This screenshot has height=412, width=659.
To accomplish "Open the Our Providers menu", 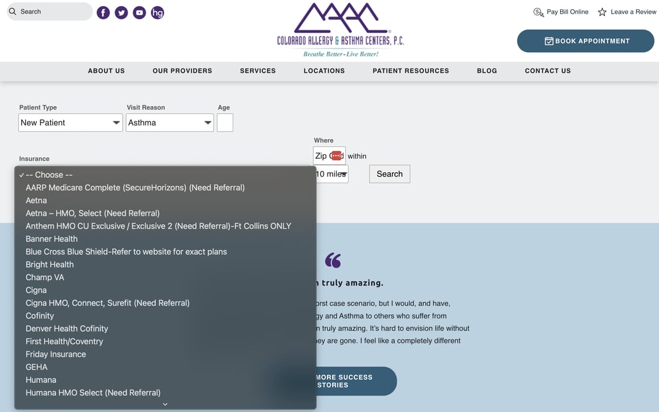I will [183, 71].
